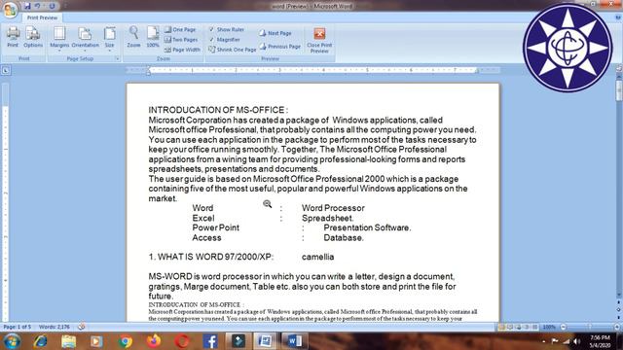Click the vertical scrollbar down arrow
623x350 pixels.
pos(619,295)
